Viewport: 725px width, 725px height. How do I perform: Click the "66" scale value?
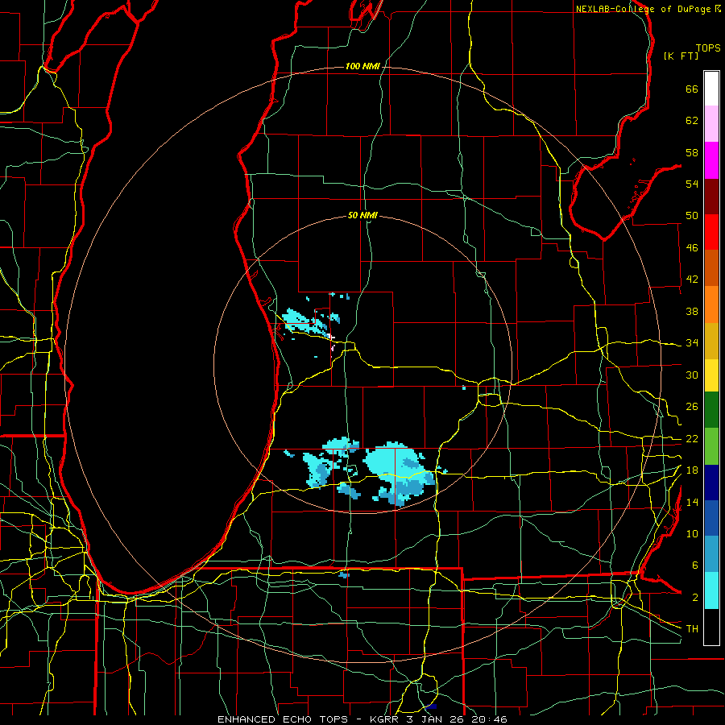[x=692, y=89]
